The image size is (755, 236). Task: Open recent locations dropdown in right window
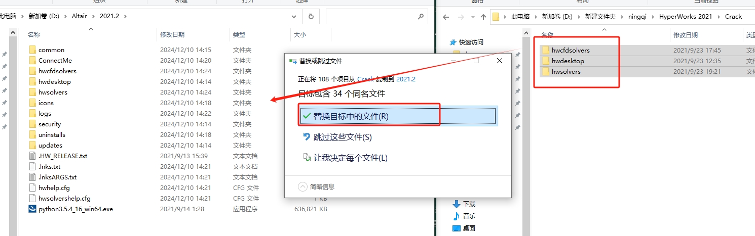coord(472,17)
